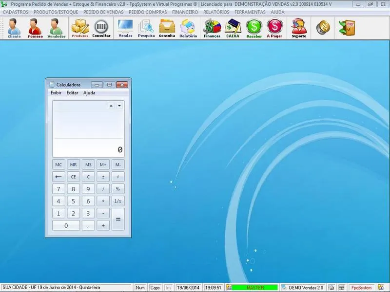Open the Receber green dollar icon
The height and width of the screenshot is (292, 390).
pos(254,28)
